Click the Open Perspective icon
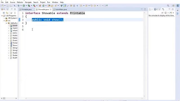Viewport: 180px width, 101px height. pos(173,6)
